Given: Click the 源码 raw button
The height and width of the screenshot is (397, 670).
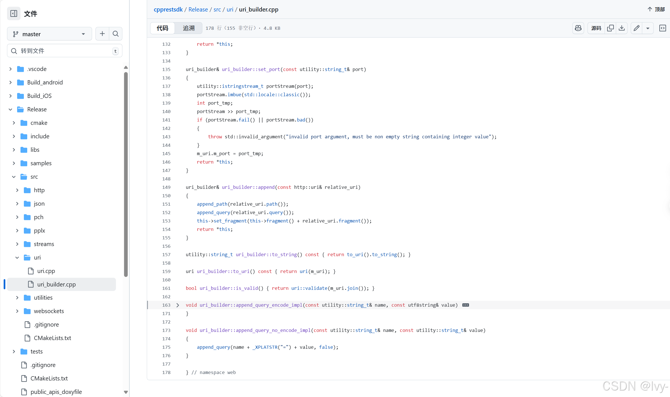Looking at the screenshot, I should [596, 28].
